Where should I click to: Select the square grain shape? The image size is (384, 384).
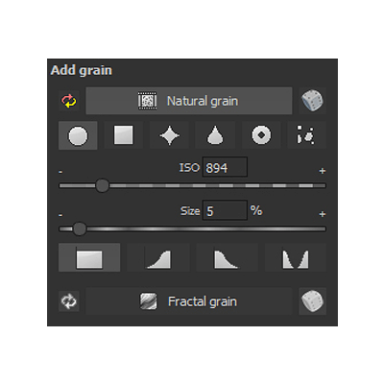click(x=124, y=135)
